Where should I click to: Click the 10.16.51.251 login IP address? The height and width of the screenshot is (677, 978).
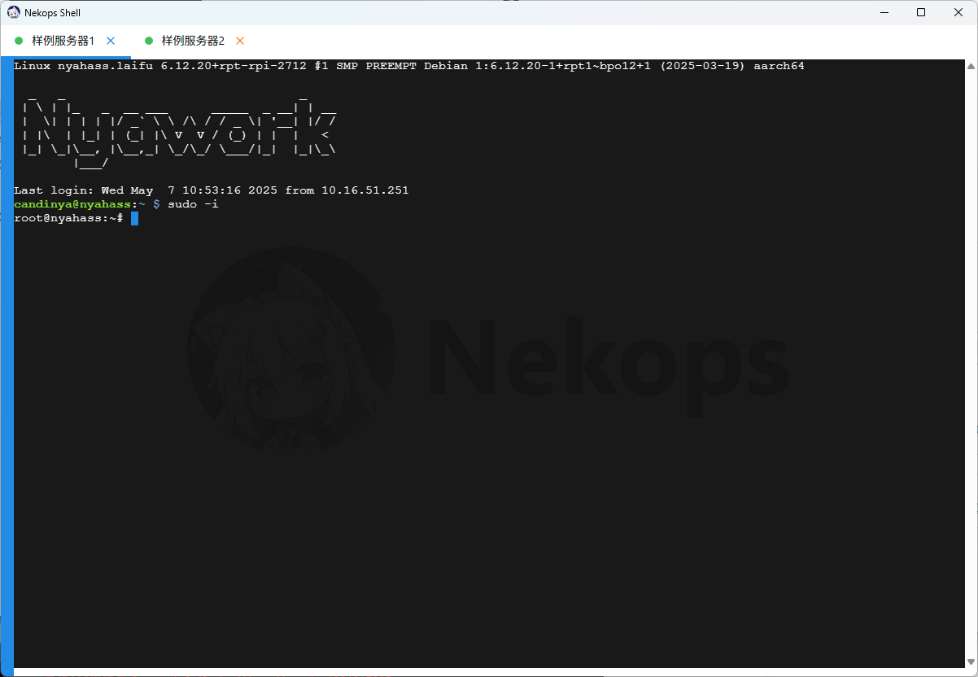click(x=365, y=190)
